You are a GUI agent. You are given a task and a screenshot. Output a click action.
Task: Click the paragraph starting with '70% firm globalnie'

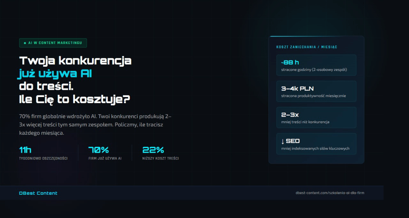[x=95, y=124]
